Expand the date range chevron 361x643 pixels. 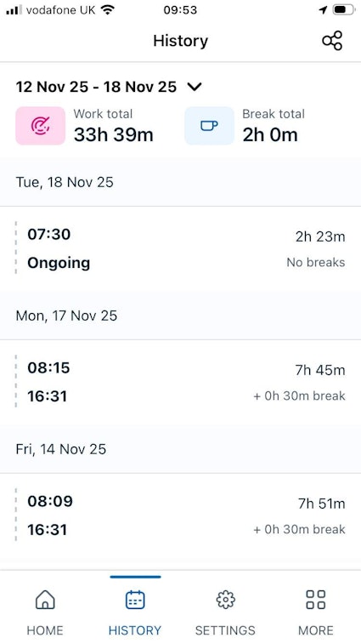tap(195, 87)
